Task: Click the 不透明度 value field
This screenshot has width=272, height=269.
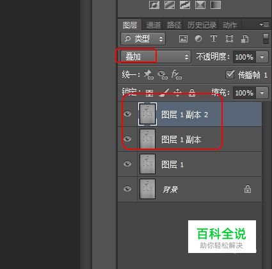Action: (x=244, y=57)
